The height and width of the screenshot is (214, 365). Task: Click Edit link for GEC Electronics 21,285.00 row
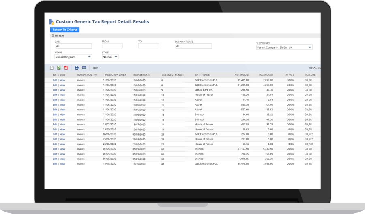[55, 85]
